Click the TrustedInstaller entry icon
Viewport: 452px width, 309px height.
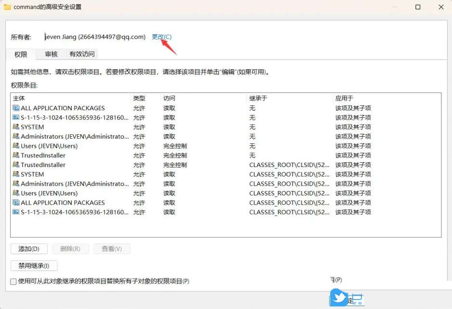16,155
